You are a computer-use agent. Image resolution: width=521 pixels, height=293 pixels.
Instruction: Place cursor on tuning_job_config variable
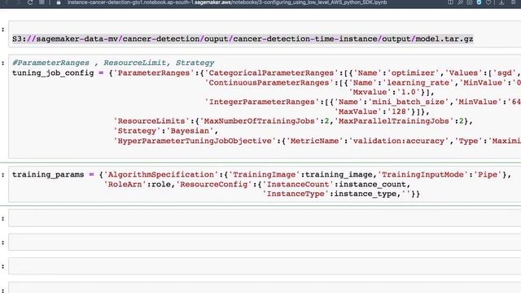coord(53,72)
